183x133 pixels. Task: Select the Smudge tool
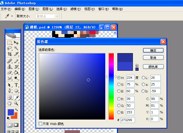10,78
